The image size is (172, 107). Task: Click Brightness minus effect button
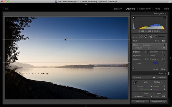tap(145, 56)
